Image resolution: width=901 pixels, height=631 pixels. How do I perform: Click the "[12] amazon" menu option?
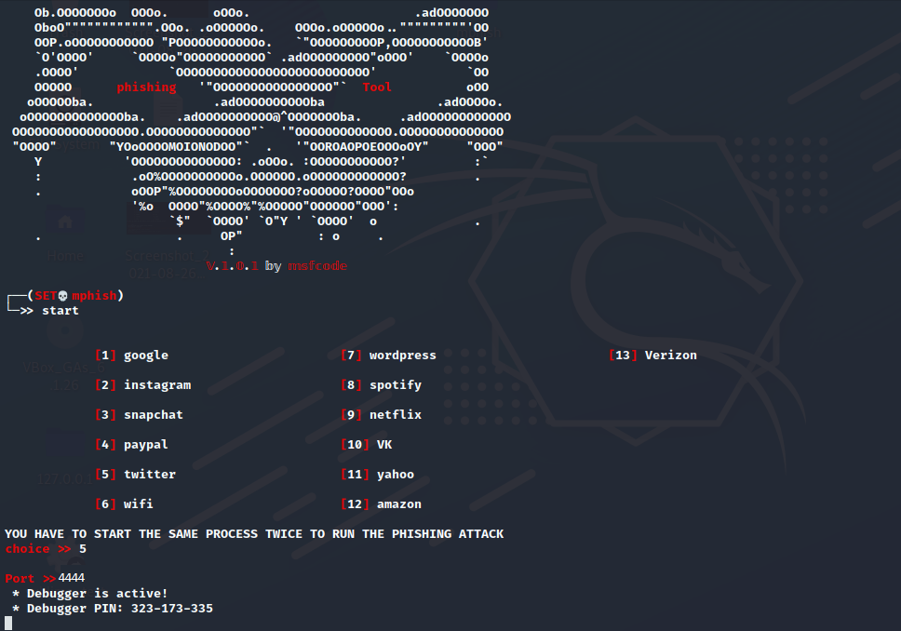pyautogui.click(x=381, y=504)
